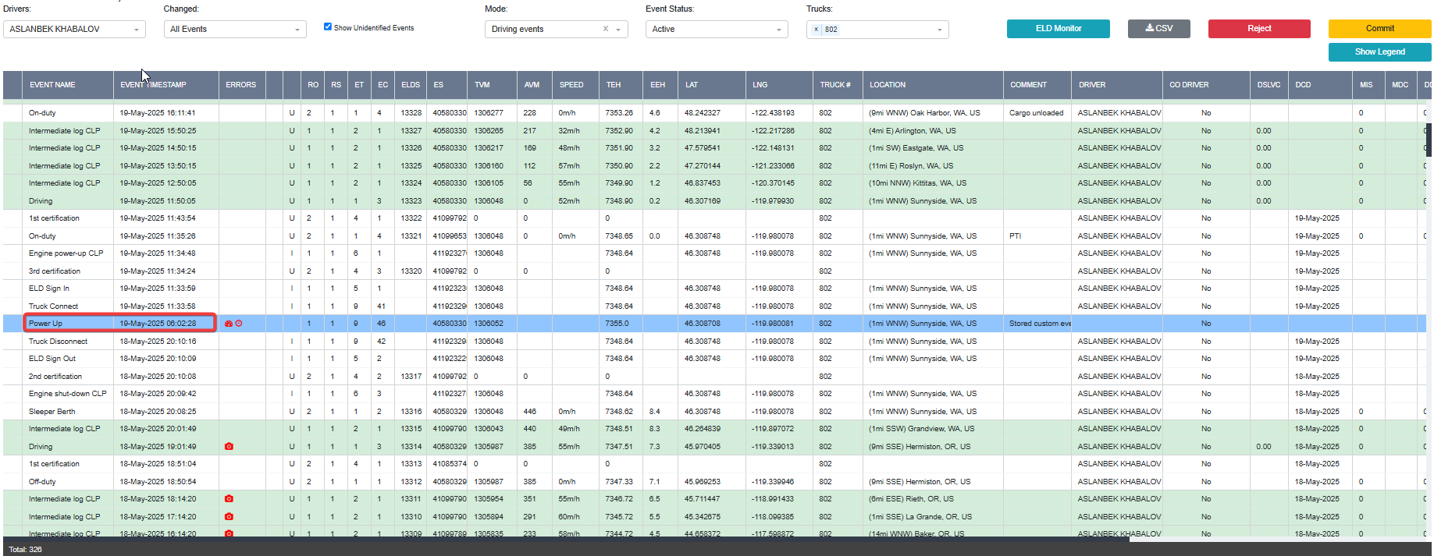Expand the Changed dropdown set to All Events

coord(235,29)
